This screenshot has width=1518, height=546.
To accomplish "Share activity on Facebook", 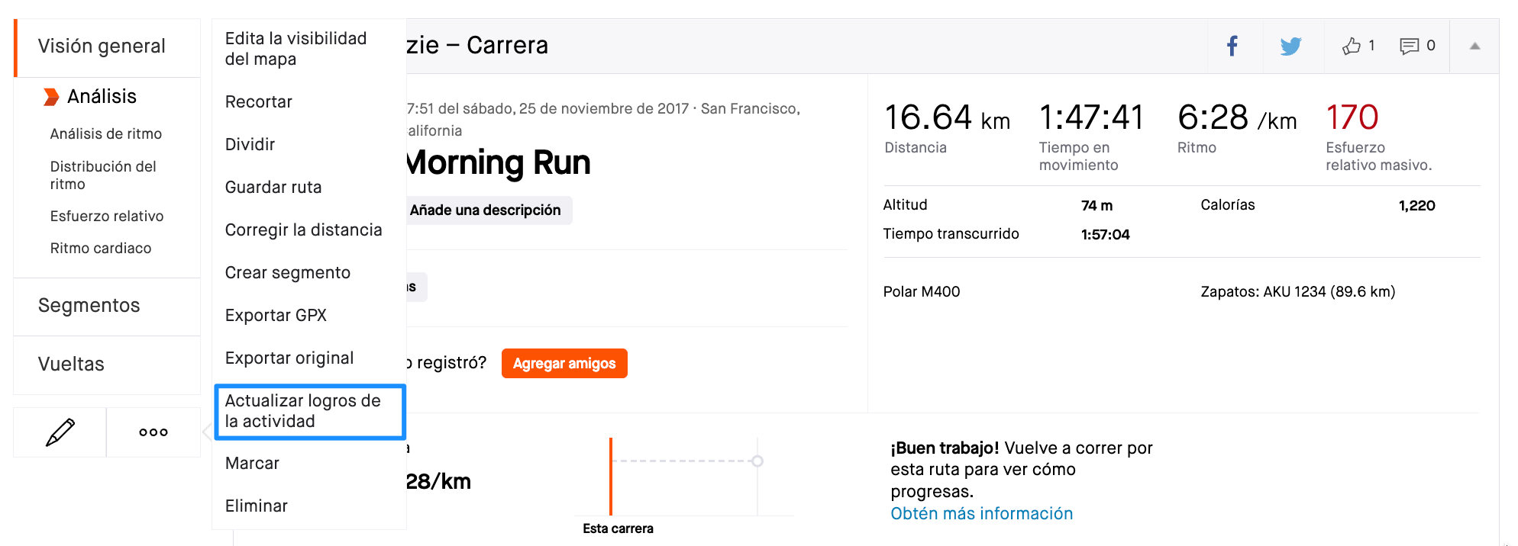I will (x=1232, y=46).
